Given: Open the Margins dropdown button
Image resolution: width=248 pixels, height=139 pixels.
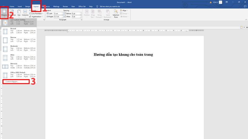Looking at the screenshot, I should click(x=4, y=14).
